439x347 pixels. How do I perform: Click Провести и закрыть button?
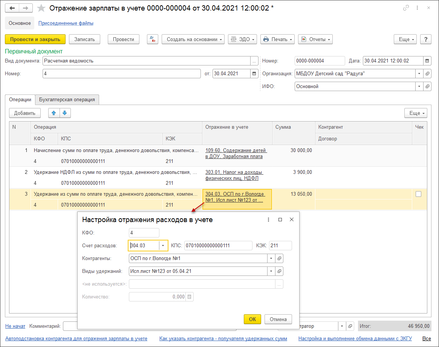(35, 39)
